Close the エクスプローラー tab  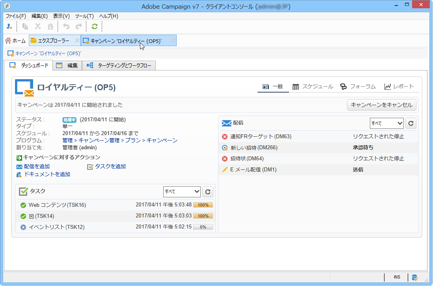pyautogui.click(x=77, y=41)
